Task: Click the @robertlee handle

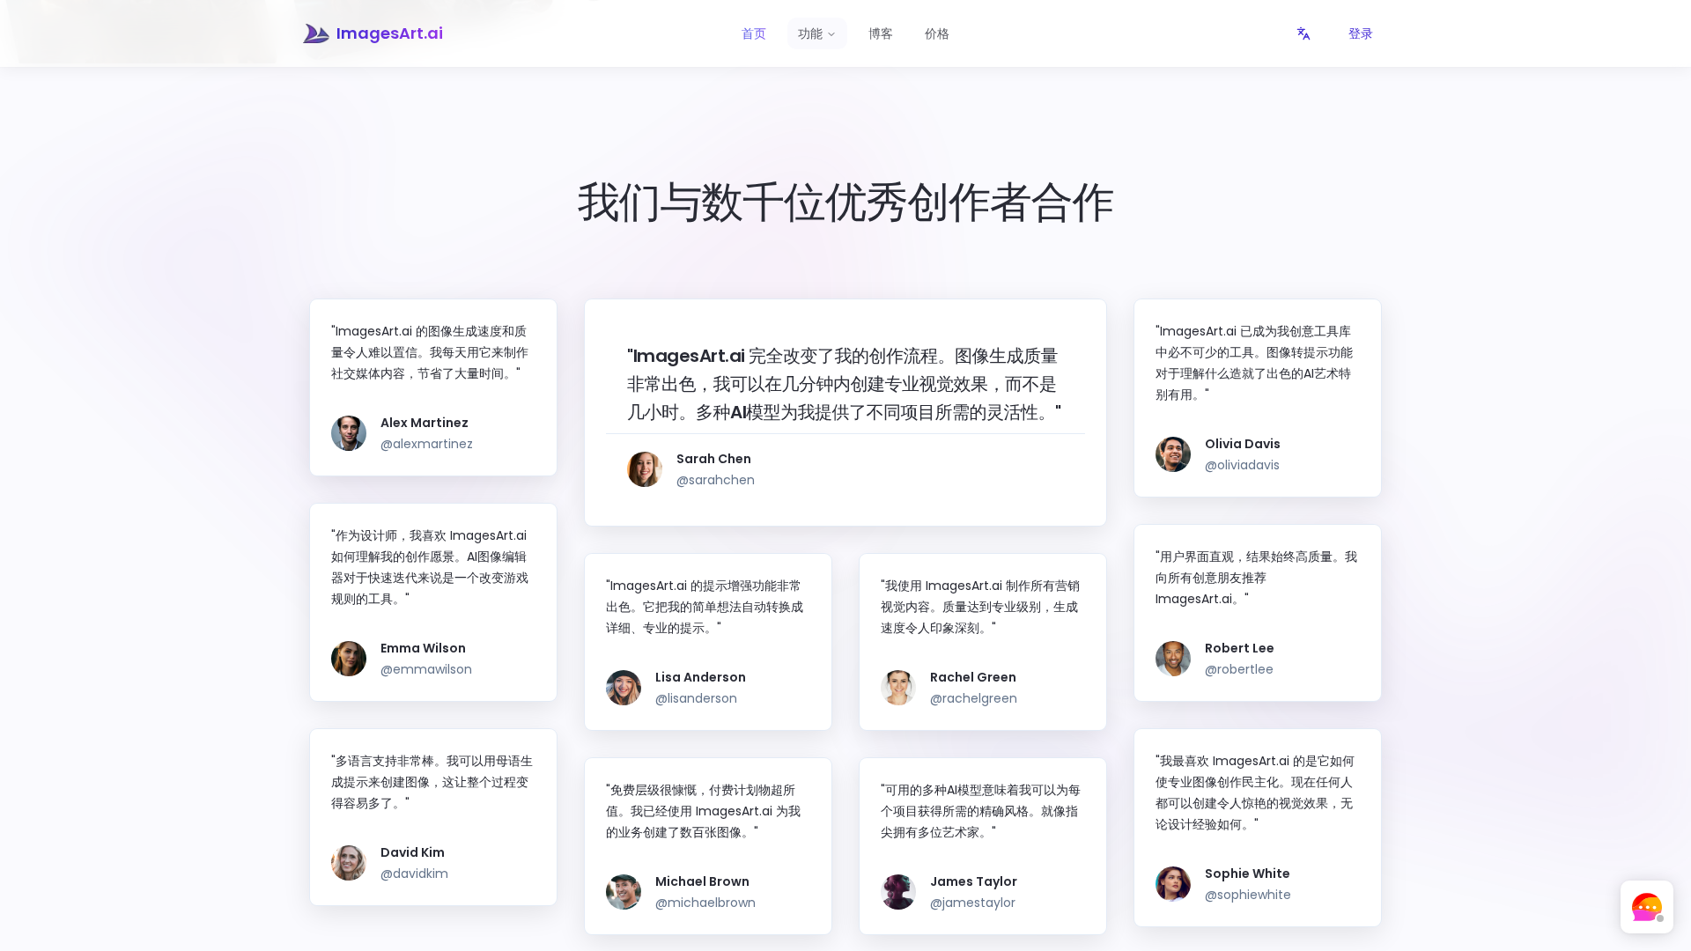Action: click(x=1238, y=669)
